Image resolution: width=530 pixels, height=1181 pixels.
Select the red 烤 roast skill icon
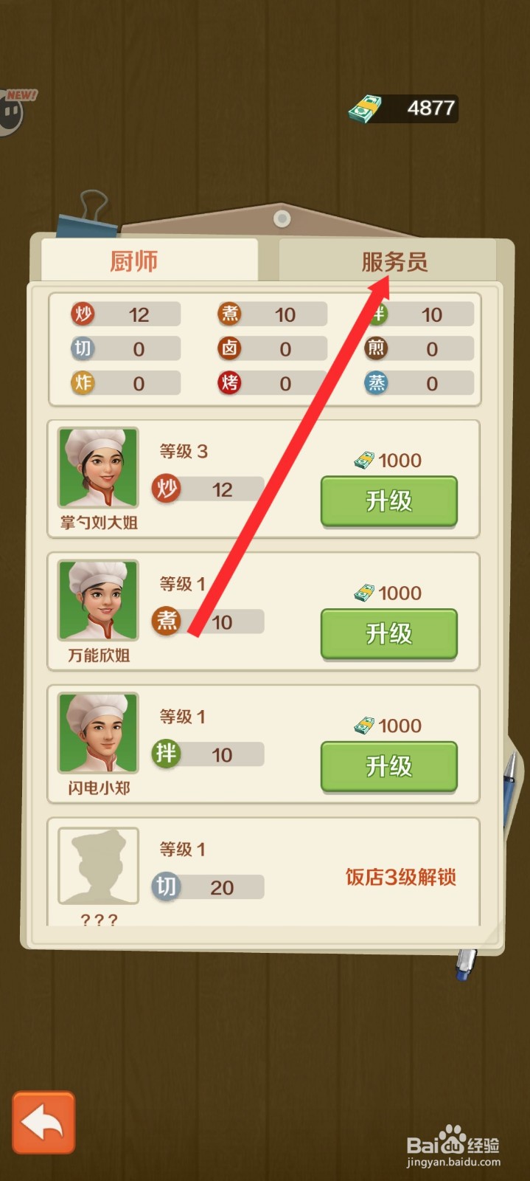[x=229, y=382]
